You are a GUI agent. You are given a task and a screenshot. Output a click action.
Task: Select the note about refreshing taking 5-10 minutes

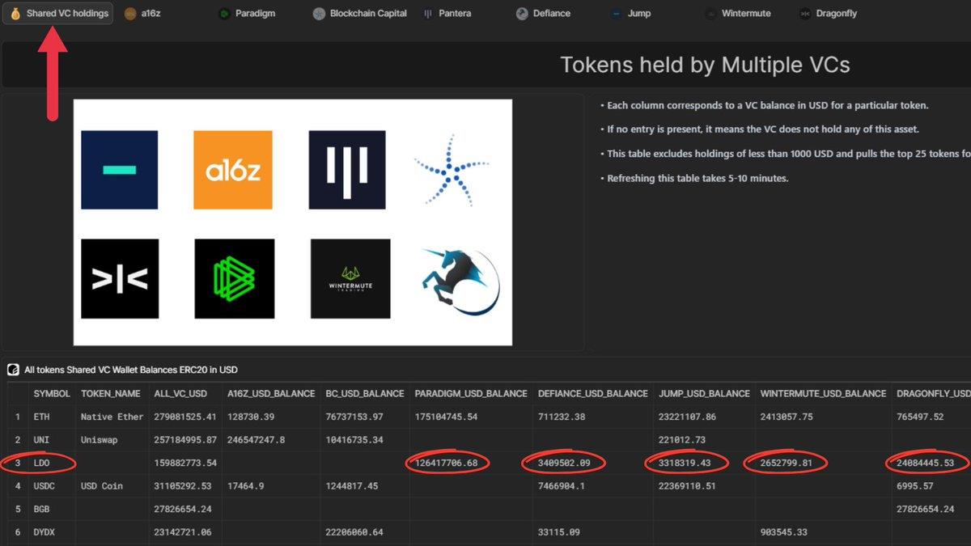coord(698,178)
